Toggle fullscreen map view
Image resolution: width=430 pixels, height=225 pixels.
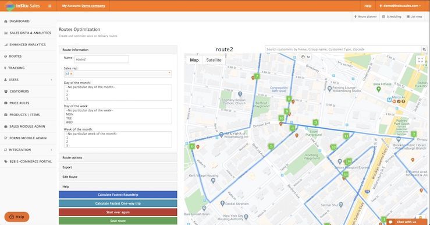[421, 60]
